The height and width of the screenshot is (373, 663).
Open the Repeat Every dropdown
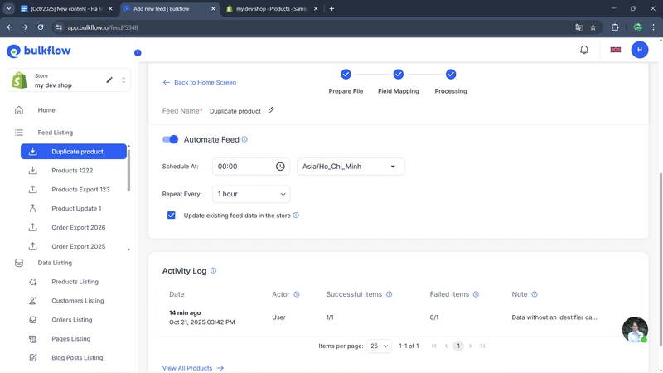pos(251,194)
